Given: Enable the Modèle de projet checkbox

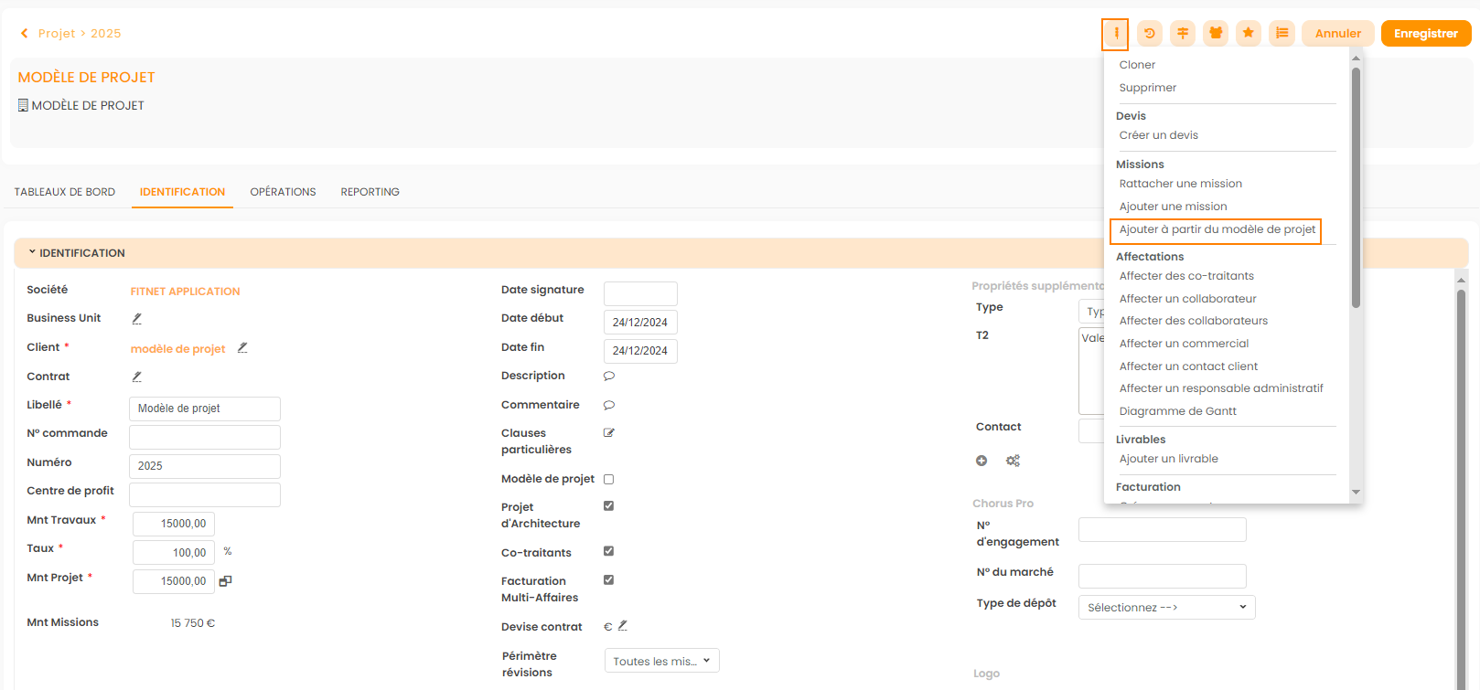Looking at the screenshot, I should [609, 480].
